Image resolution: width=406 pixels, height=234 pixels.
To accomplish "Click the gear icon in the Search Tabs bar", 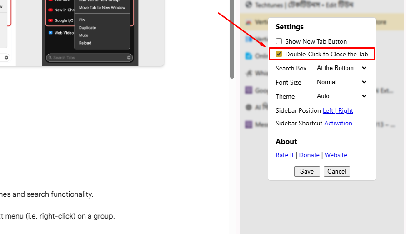I will tap(129, 57).
